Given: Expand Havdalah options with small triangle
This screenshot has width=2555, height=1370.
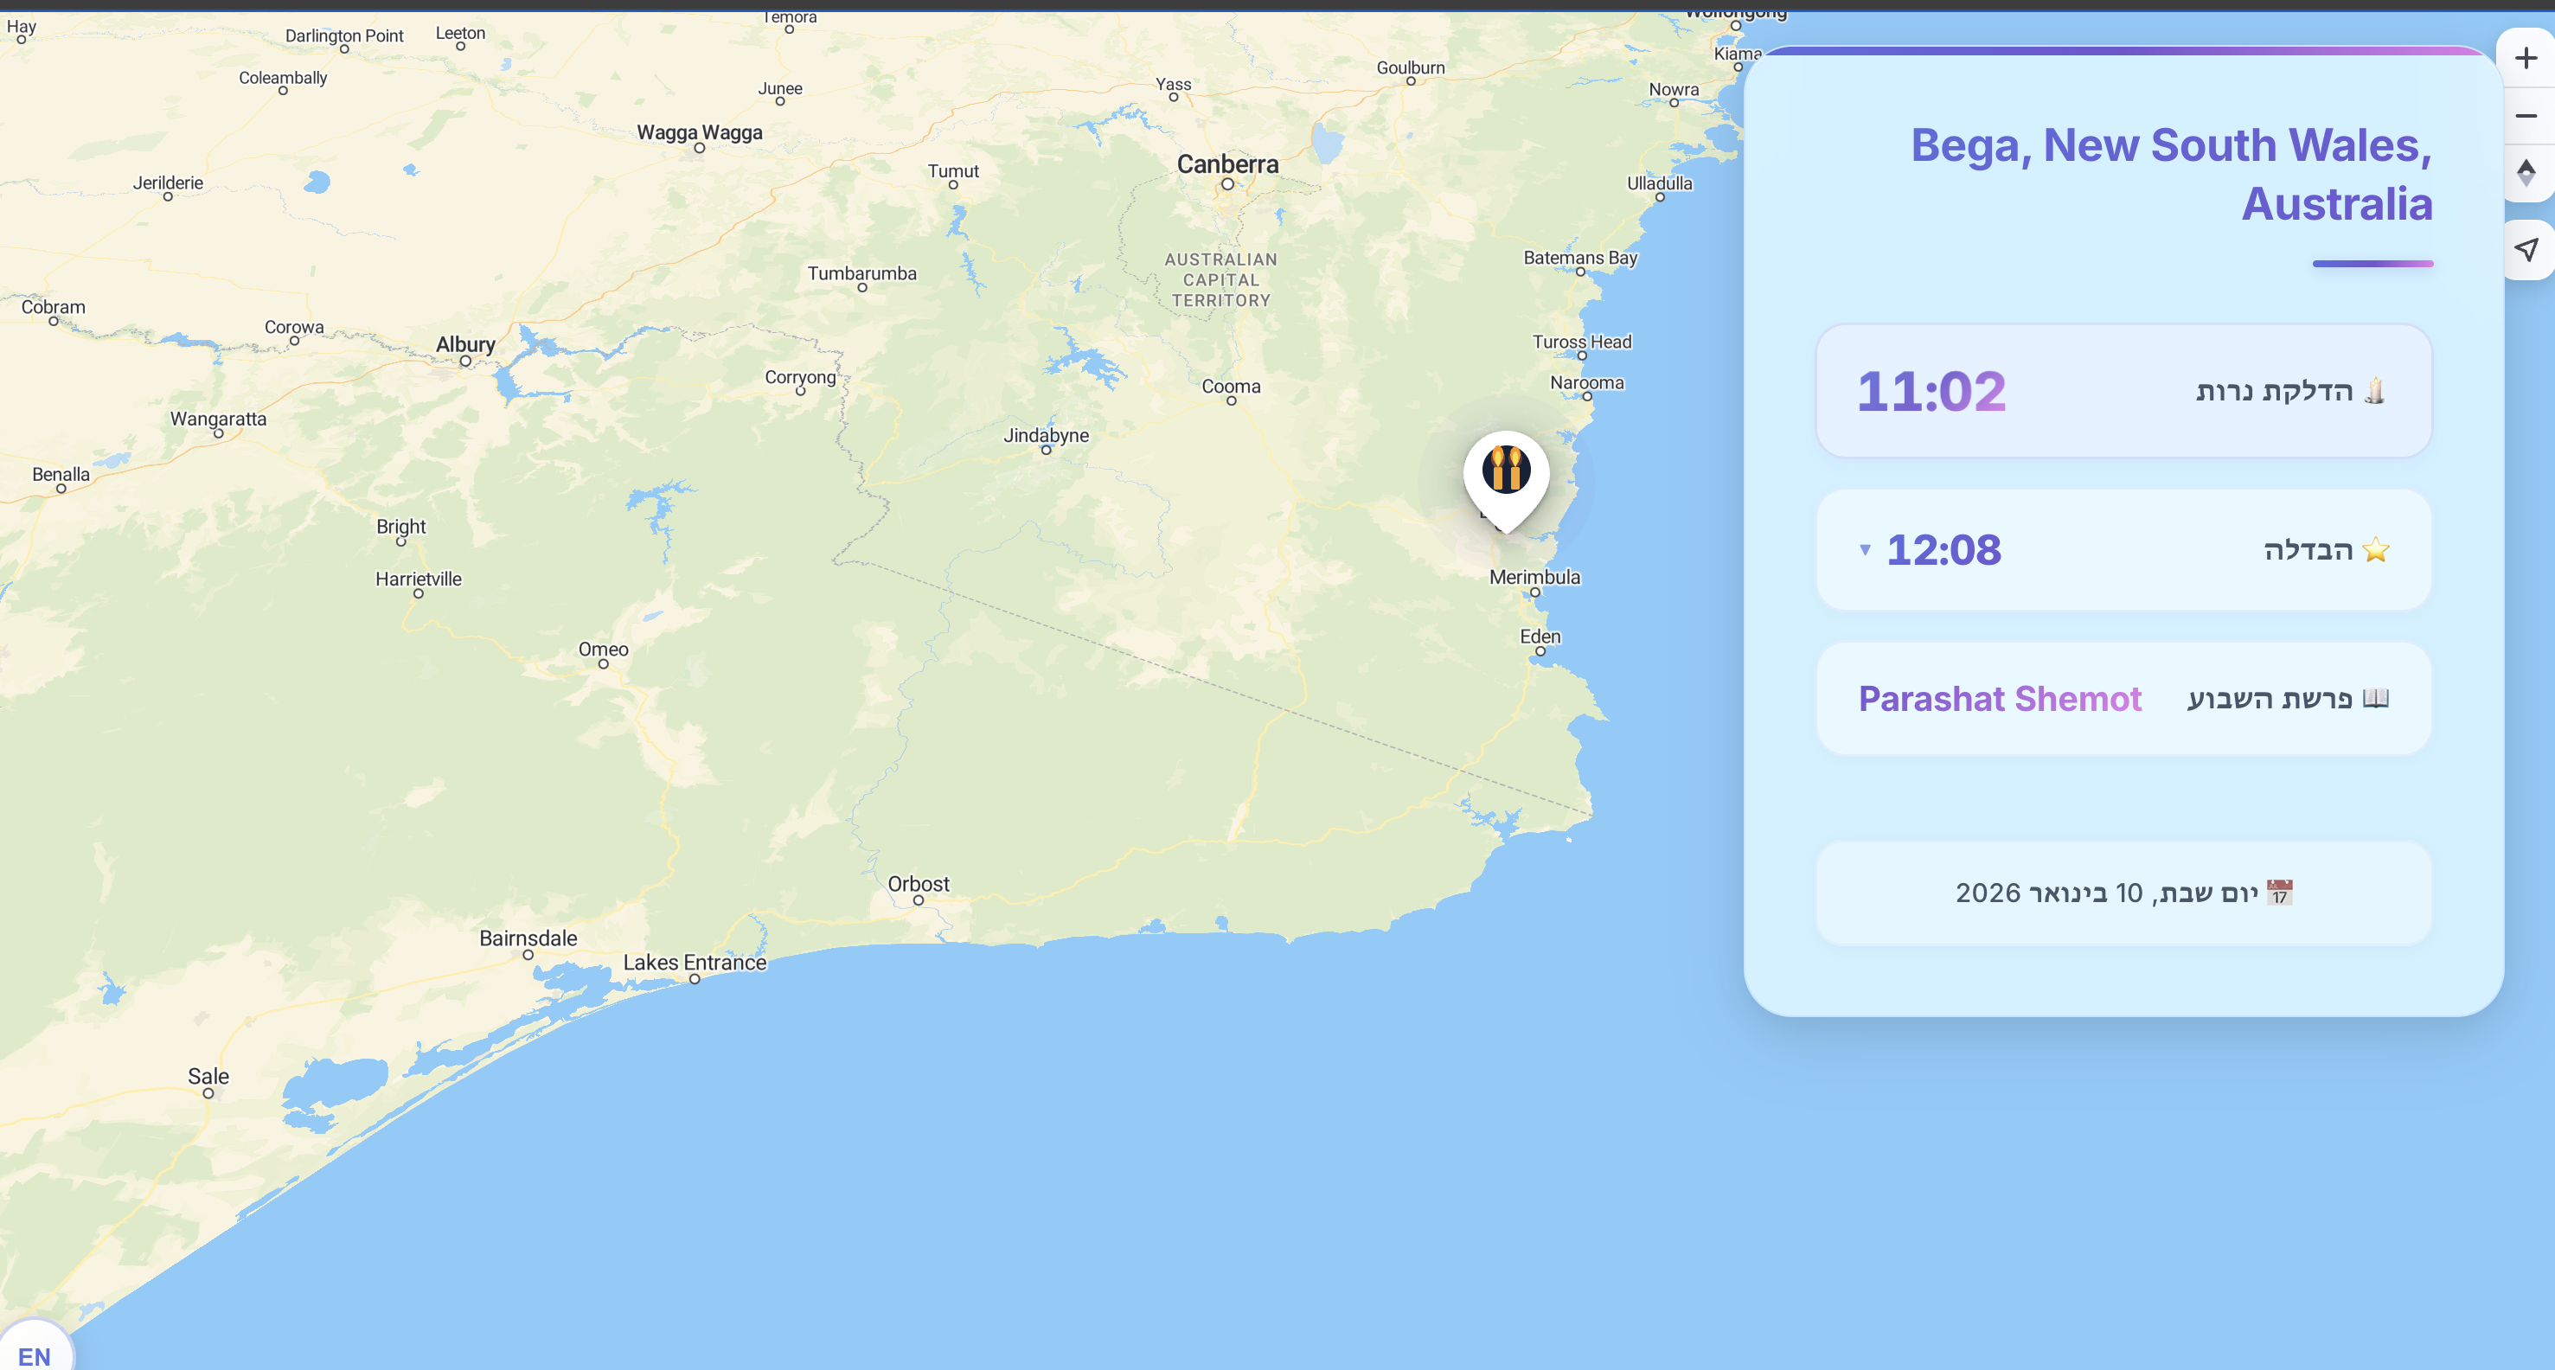Looking at the screenshot, I should pyautogui.click(x=1865, y=549).
